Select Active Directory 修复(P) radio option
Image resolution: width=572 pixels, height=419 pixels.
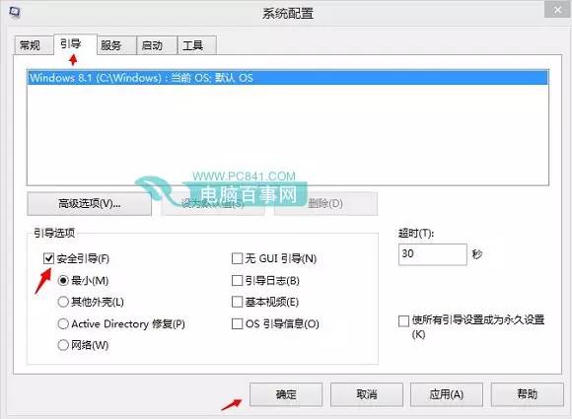tap(63, 323)
